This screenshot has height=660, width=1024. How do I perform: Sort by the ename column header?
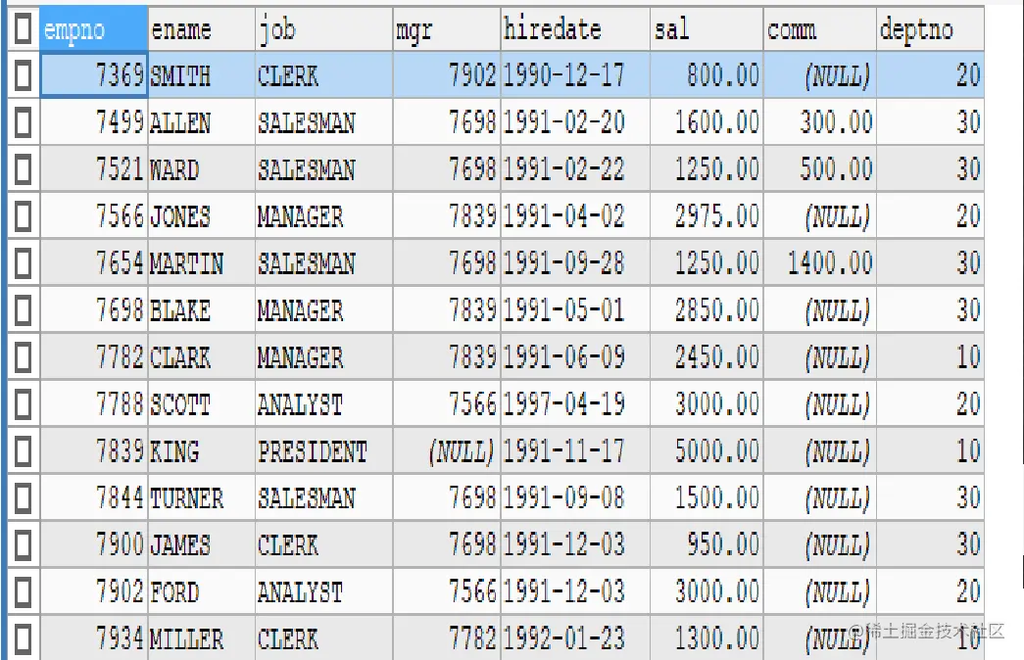(202, 28)
